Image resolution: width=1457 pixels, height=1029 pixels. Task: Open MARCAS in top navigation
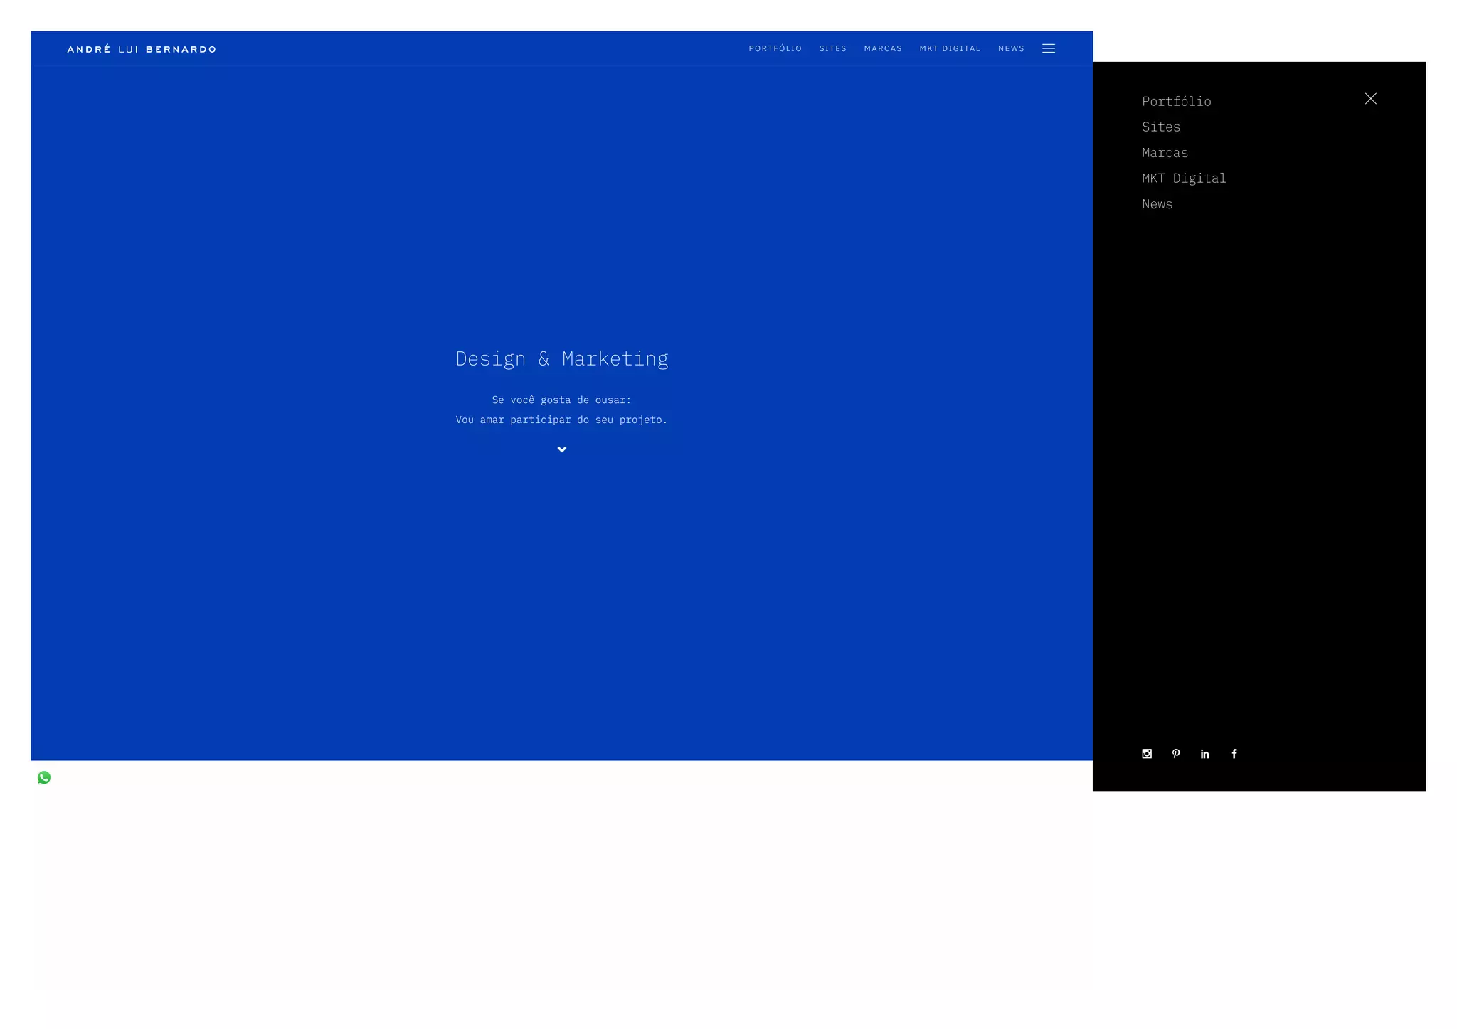tap(882, 48)
